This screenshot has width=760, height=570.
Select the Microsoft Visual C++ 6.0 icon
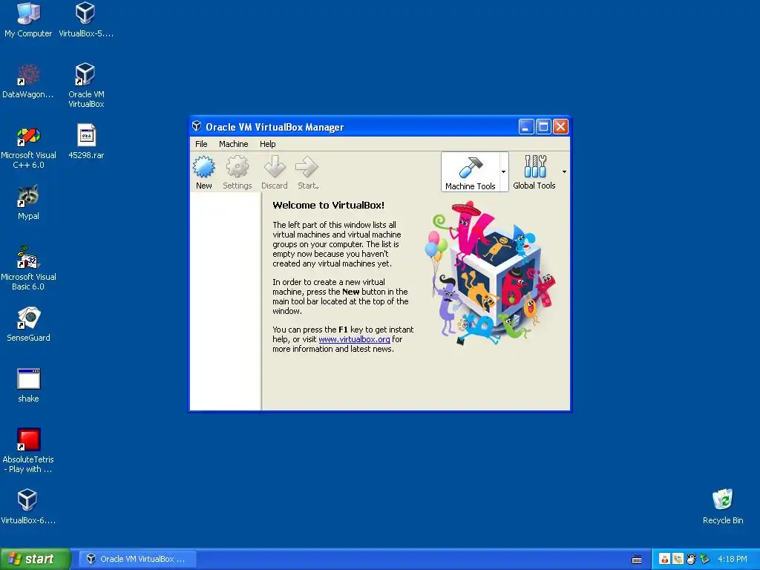click(x=28, y=148)
